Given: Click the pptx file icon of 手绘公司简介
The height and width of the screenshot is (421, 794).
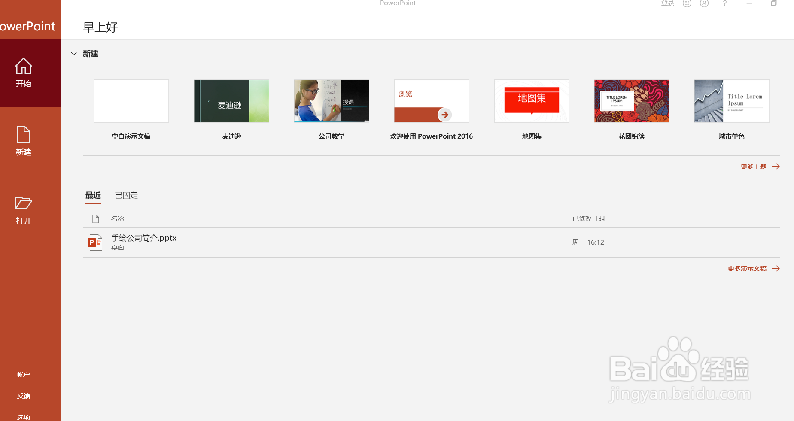Looking at the screenshot, I should (x=95, y=242).
